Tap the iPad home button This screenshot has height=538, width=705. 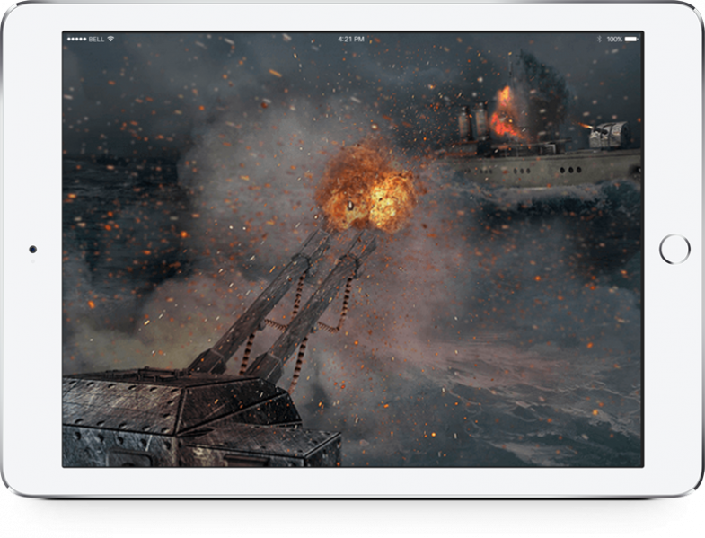(x=674, y=249)
